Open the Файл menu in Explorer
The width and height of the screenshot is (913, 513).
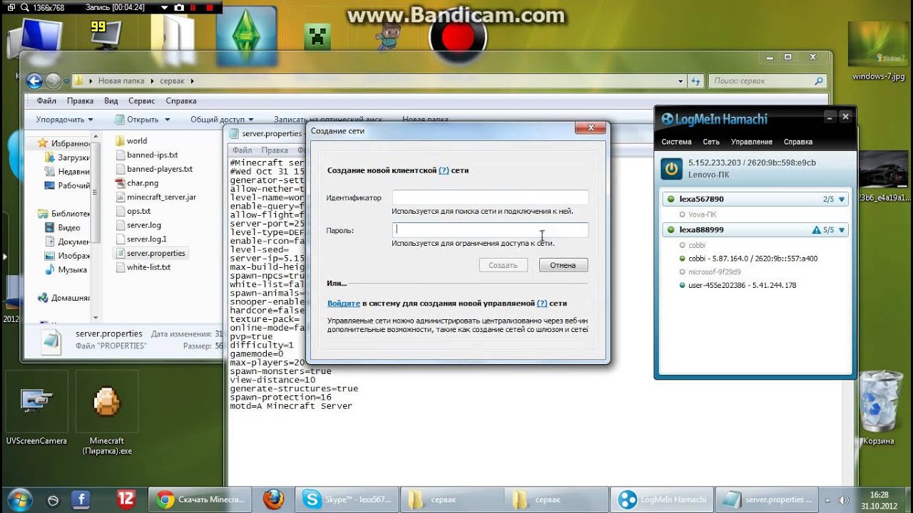coord(46,101)
